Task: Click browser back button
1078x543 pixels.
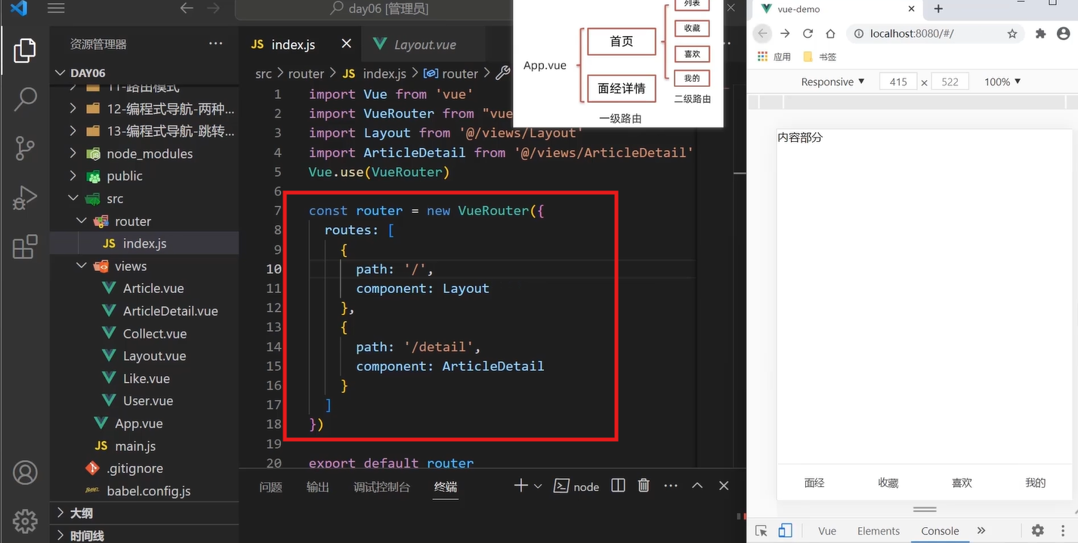Action: (763, 33)
